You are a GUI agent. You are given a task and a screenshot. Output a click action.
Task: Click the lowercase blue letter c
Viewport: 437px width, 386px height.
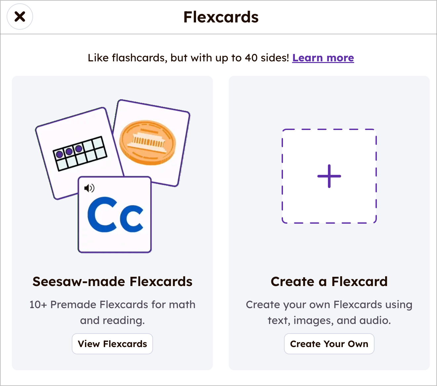(x=132, y=218)
